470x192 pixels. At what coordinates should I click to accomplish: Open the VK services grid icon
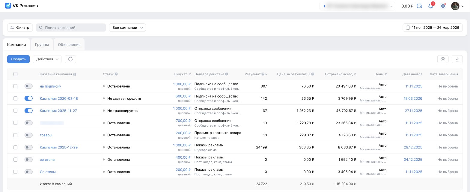443,6
